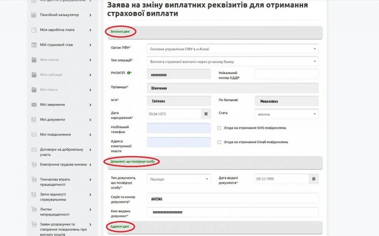Click the calculator icon beside Пенсійний калькулятор
This screenshot has height=236, width=379.
(34, 15)
